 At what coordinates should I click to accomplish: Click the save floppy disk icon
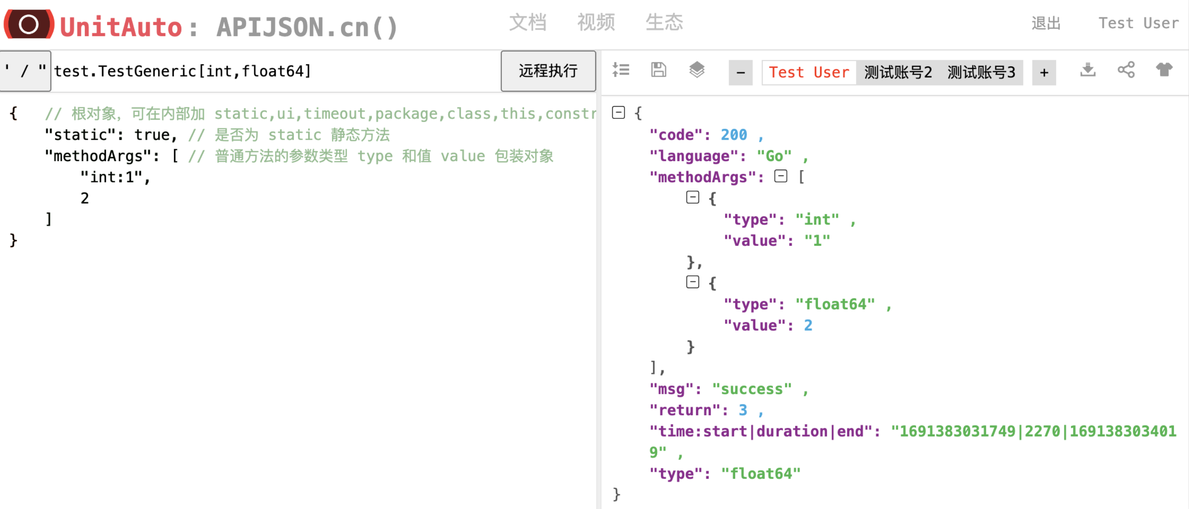point(659,70)
